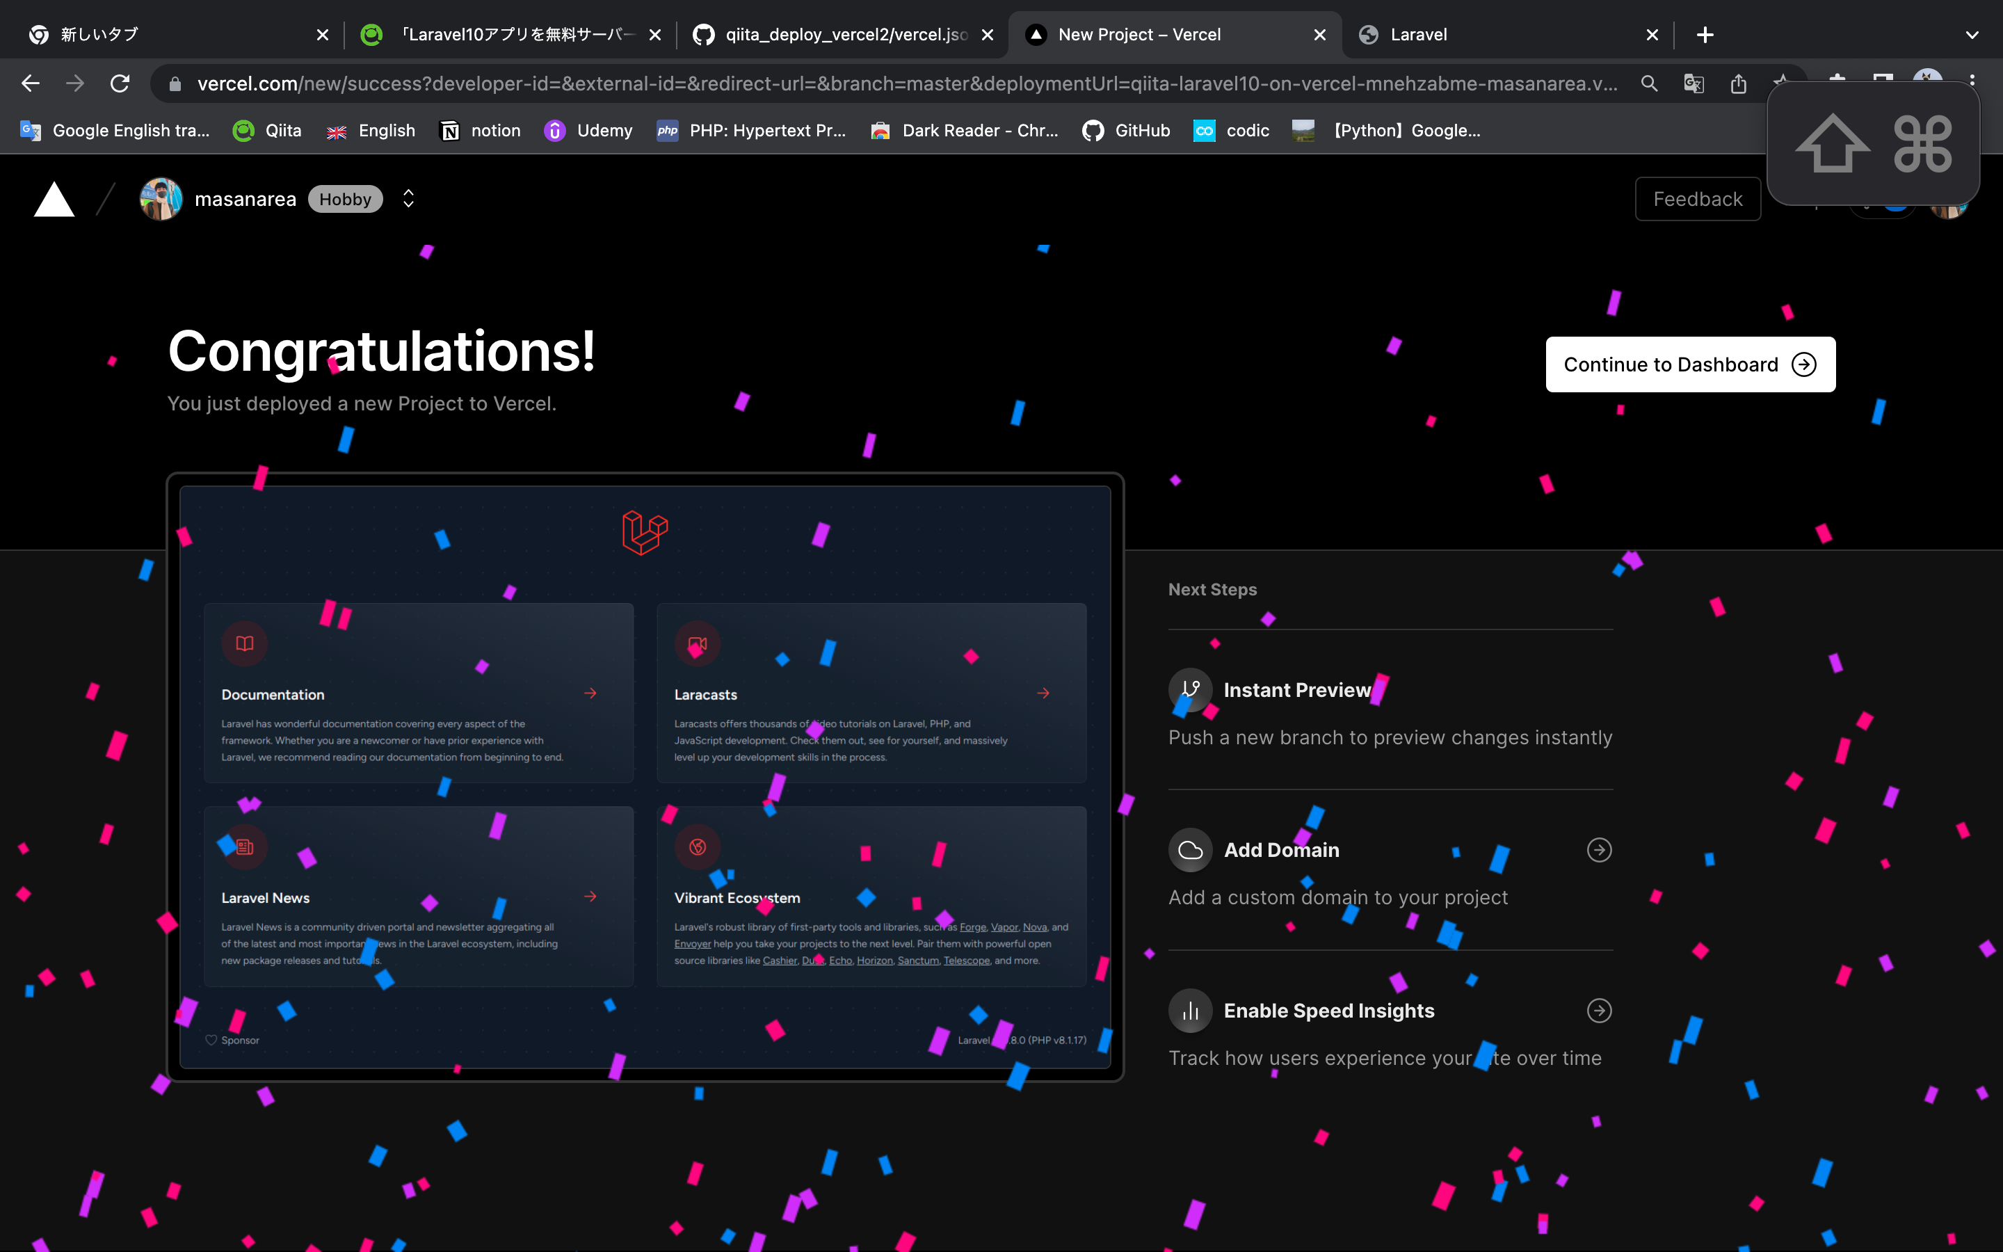Click the 'Next Steps' heading text
This screenshot has width=2003, height=1252.
(x=1212, y=590)
